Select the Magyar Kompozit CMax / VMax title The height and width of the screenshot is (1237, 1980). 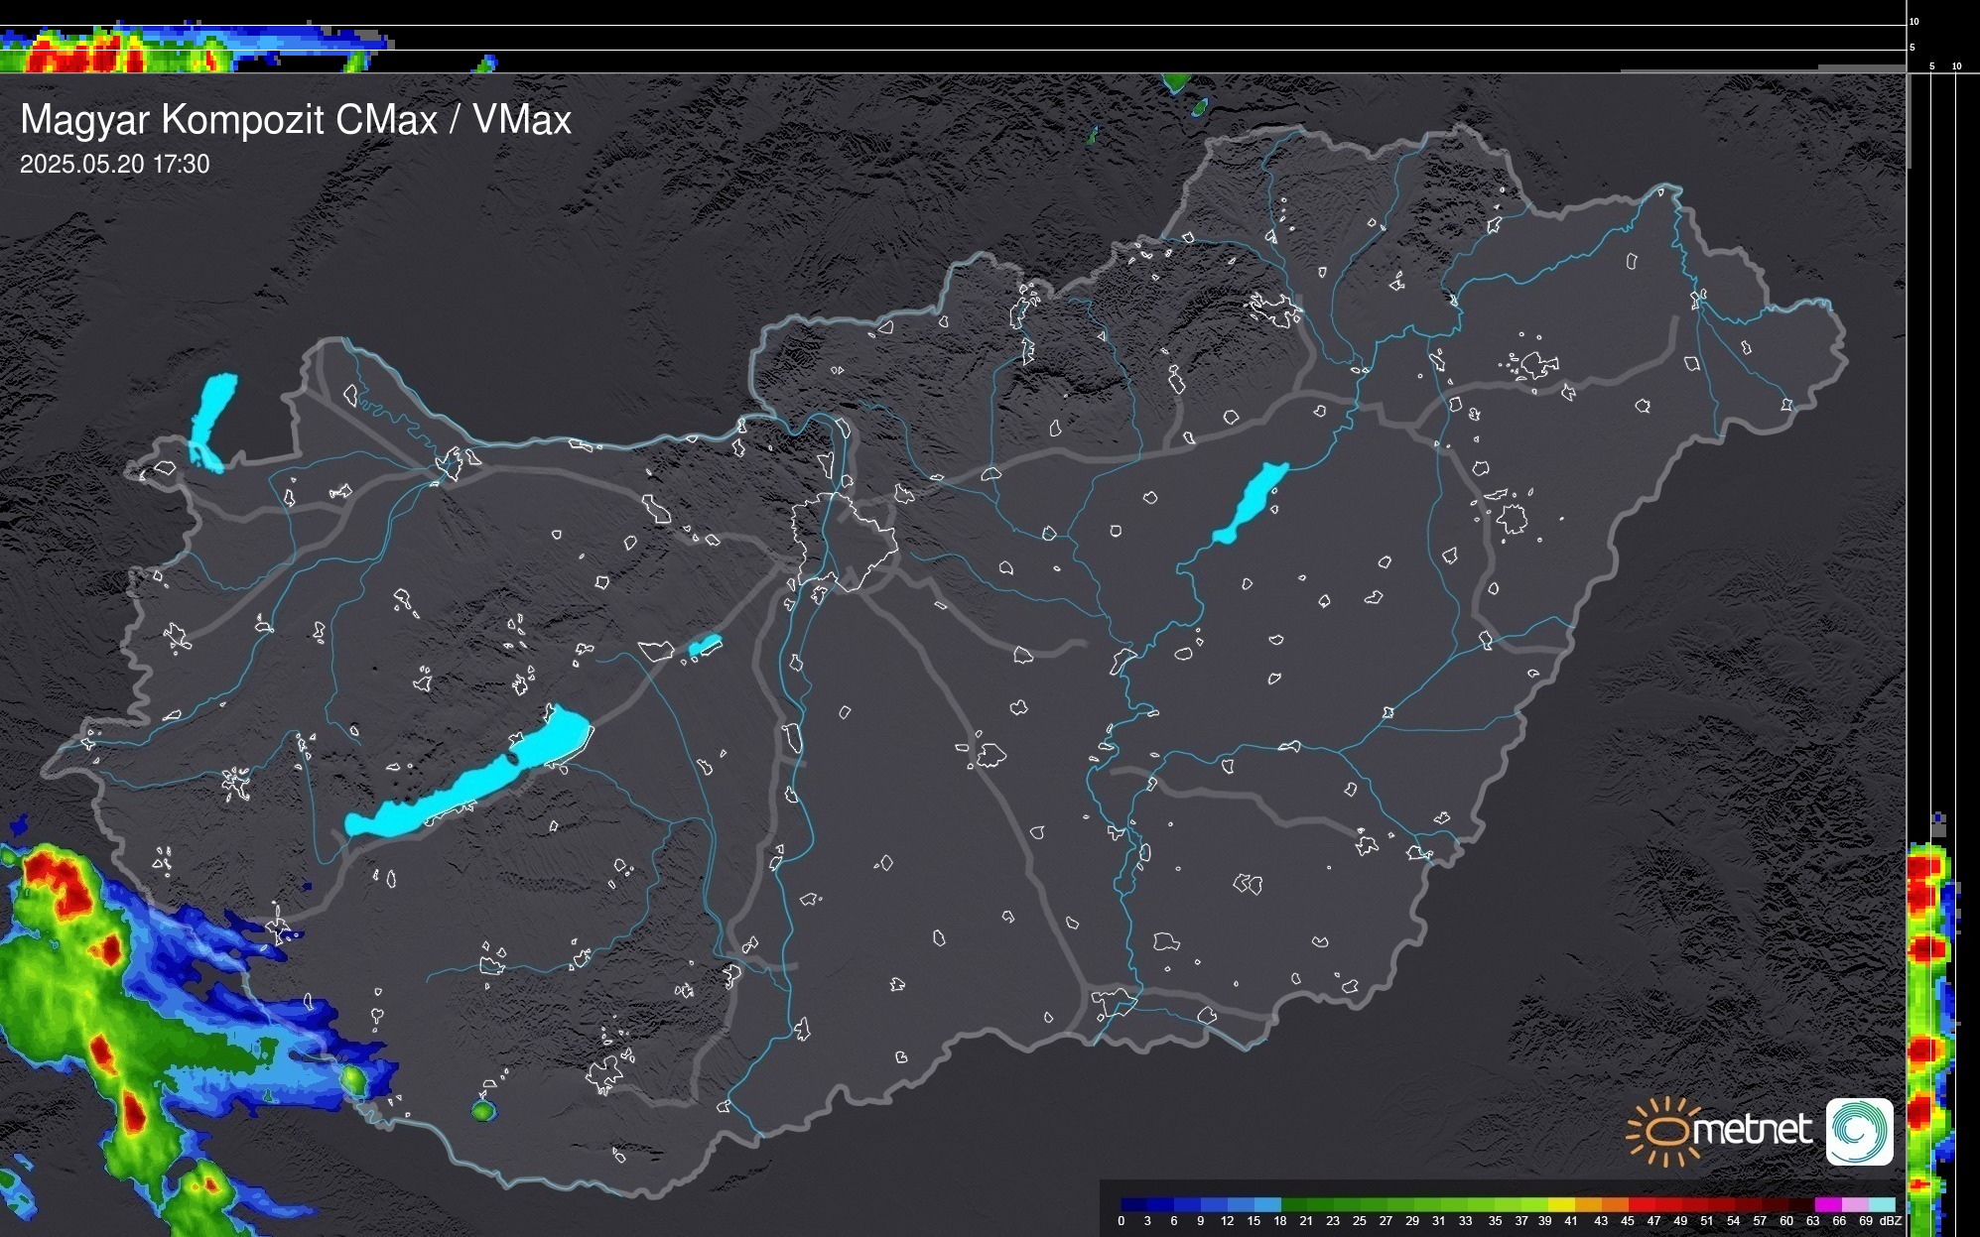click(x=296, y=120)
